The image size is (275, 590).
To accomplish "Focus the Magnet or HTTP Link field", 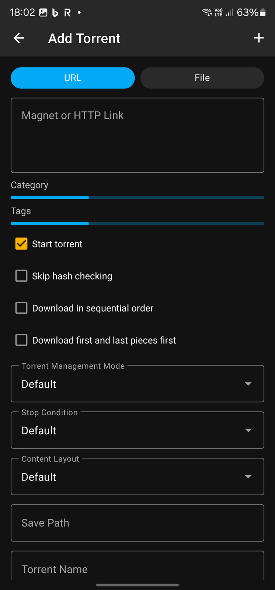I will pyautogui.click(x=137, y=135).
